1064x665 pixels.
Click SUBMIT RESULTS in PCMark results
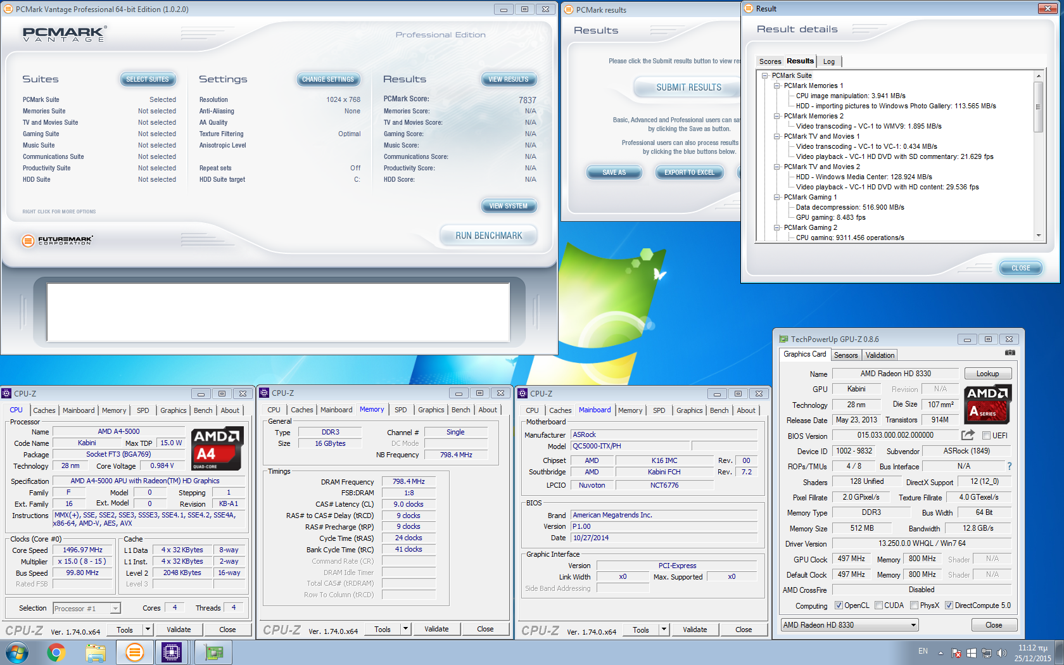tap(688, 87)
